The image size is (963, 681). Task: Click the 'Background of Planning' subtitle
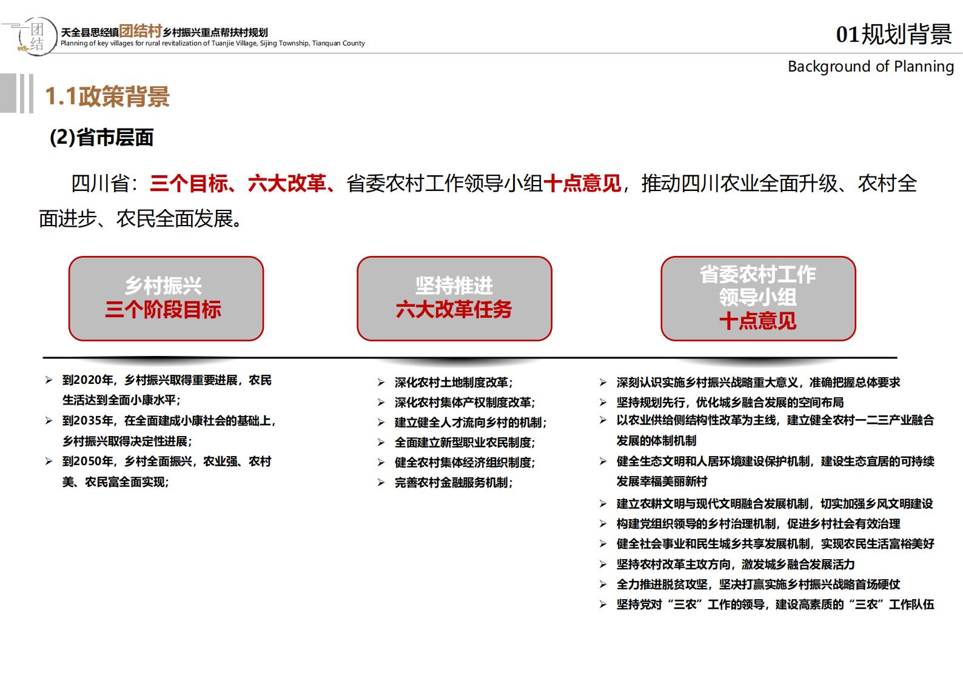pyautogui.click(x=871, y=66)
